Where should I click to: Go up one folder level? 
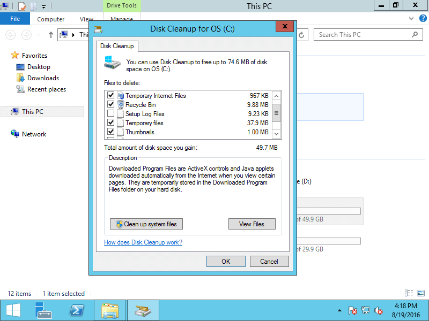pos(50,35)
